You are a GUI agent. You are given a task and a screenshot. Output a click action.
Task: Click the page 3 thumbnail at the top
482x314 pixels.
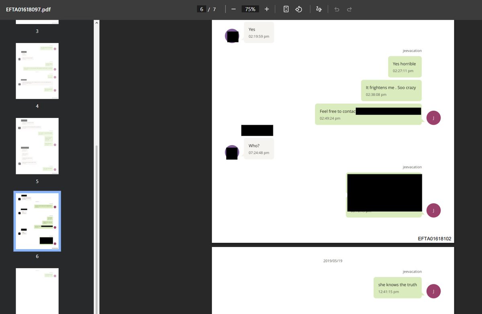(37, 22)
